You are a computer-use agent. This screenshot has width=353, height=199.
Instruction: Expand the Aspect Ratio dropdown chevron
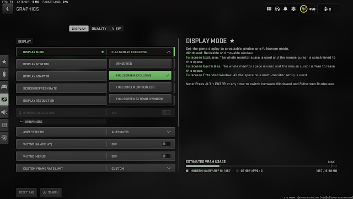tap(169, 132)
